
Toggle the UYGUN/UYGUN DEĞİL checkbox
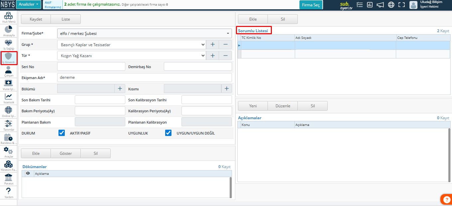tap(169, 133)
